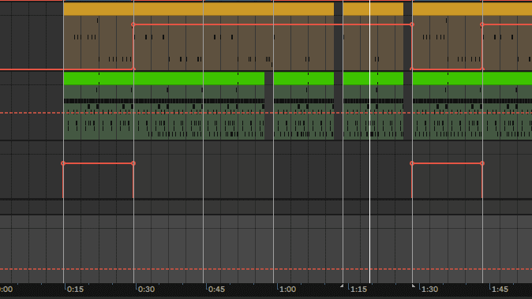Select the long green clip header starting at 0:15
This screenshot has width=532, height=299.
(164, 78)
